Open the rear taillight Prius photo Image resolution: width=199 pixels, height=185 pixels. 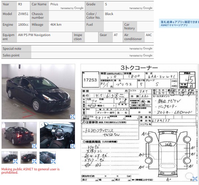tap(19, 135)
